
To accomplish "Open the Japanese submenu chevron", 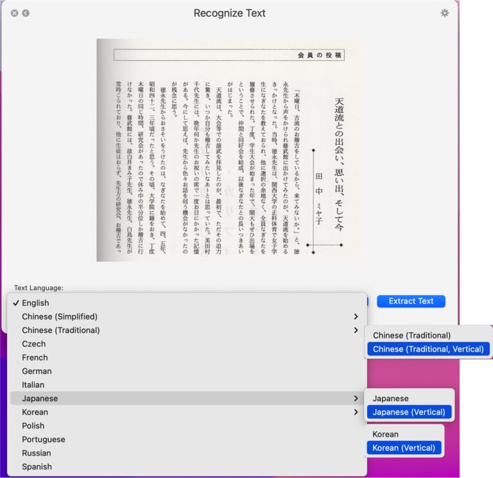I will [356, 398].
